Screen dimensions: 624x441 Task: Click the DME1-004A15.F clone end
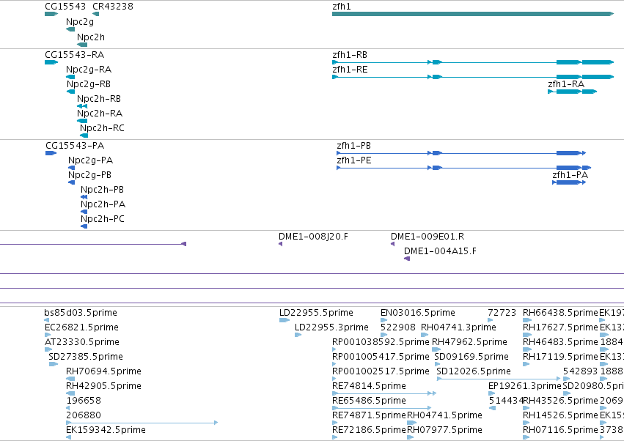point(407,259)
